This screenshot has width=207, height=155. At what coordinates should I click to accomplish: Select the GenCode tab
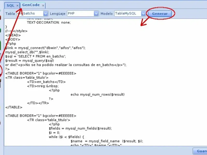click(31, 5)
